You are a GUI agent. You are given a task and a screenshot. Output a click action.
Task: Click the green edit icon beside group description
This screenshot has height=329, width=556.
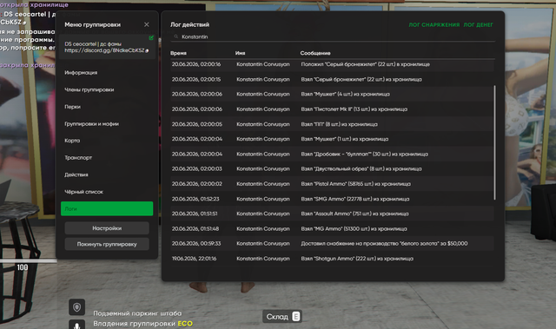151,38
